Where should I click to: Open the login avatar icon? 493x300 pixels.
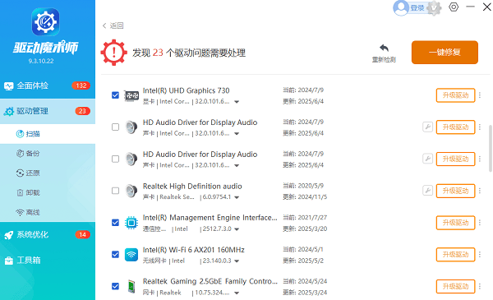401,8
